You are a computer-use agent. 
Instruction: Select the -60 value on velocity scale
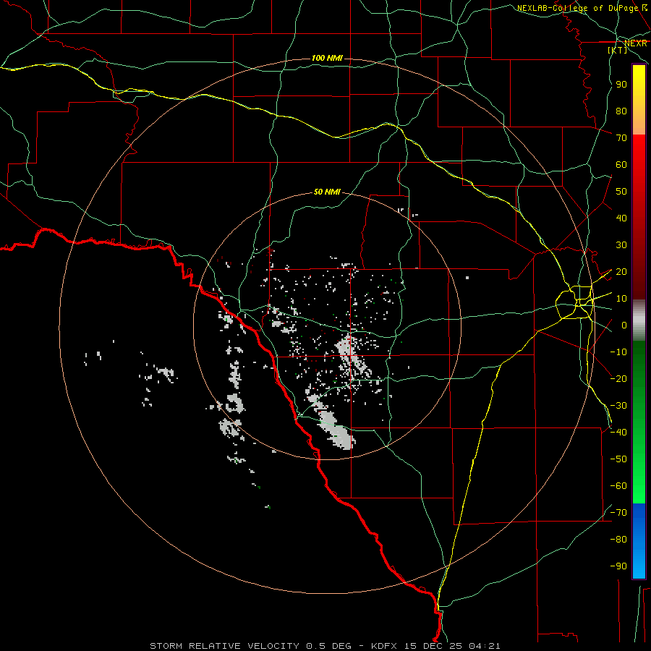[x=618, y=486]
